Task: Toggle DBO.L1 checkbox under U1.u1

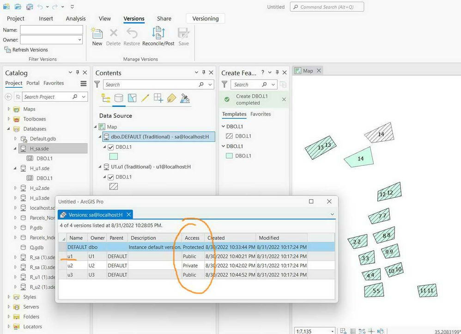Action: tap(111, 177)
